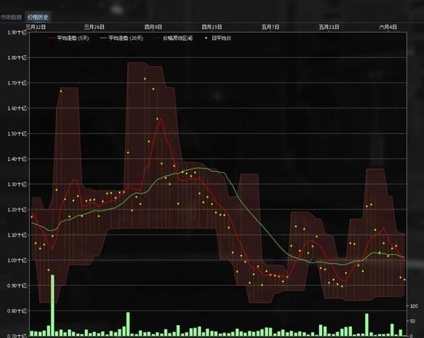Click the 100 volume axis label
The width and height of the screenshot is (424, 338).
pos(413,306)
